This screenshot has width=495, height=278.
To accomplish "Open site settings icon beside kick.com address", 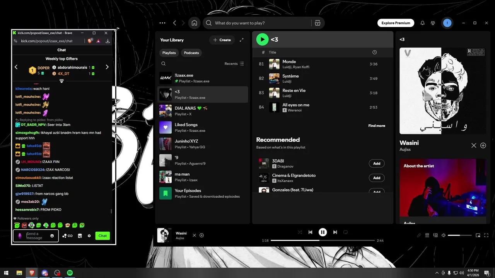I will click(x=16, y=41).
